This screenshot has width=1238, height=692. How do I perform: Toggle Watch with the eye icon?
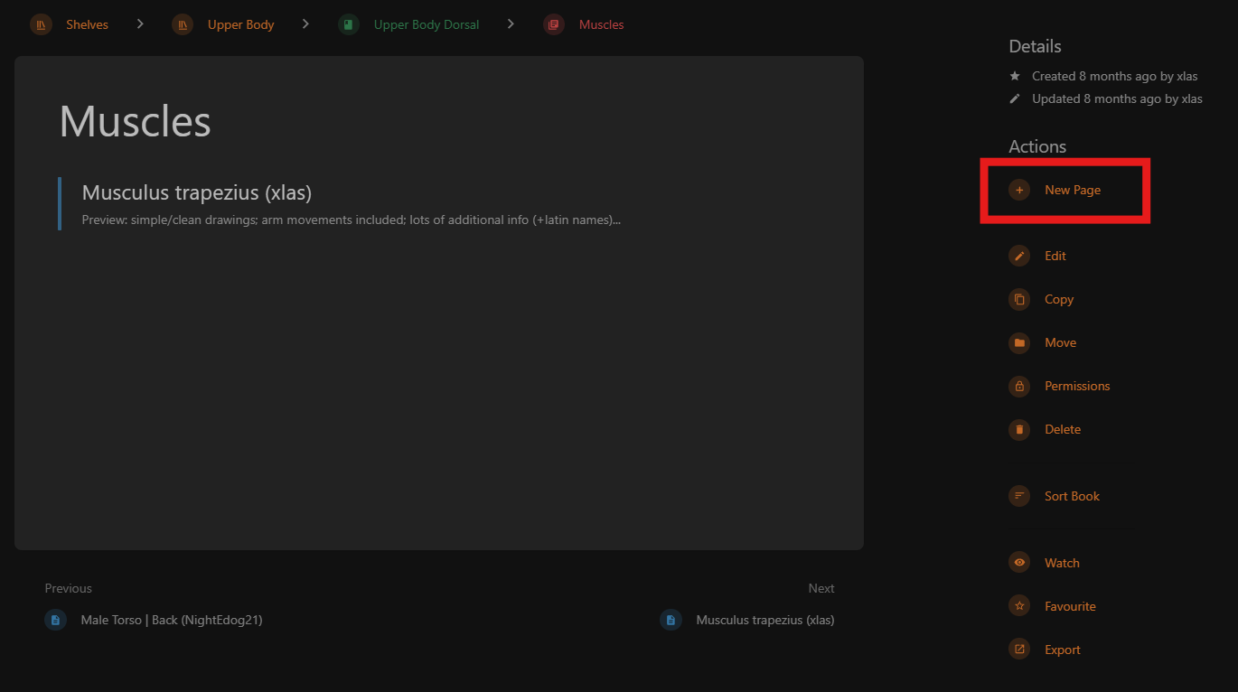[1019, 563]
